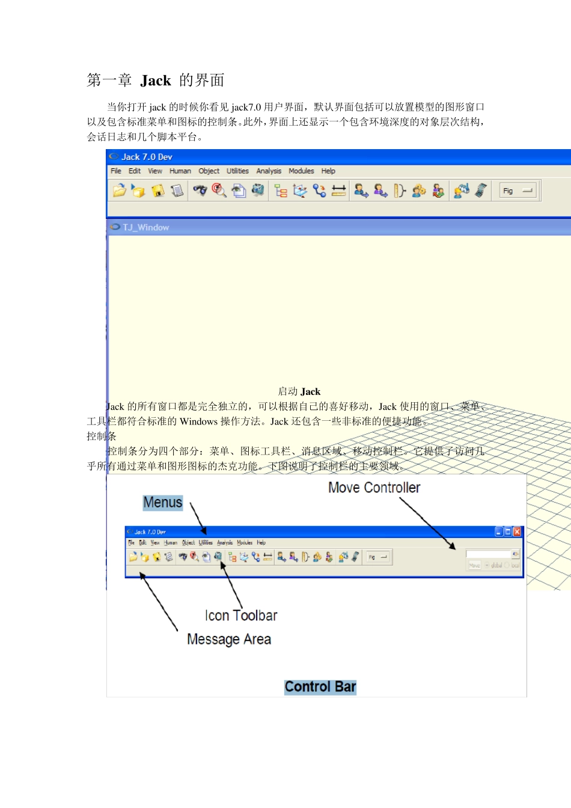Open the Object menu in top Jack window

point(209,171)
